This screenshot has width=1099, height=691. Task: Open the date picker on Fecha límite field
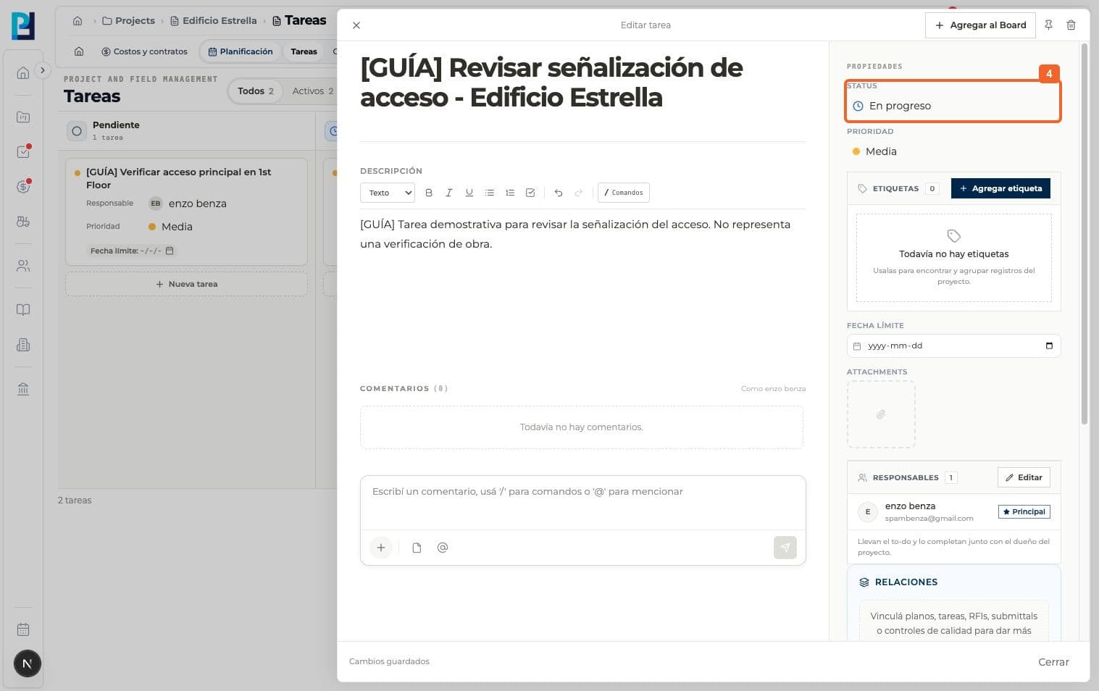1049,345
